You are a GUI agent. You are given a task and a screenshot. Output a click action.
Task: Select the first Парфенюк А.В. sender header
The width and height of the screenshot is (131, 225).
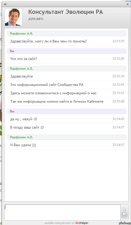tap(67, 34)
